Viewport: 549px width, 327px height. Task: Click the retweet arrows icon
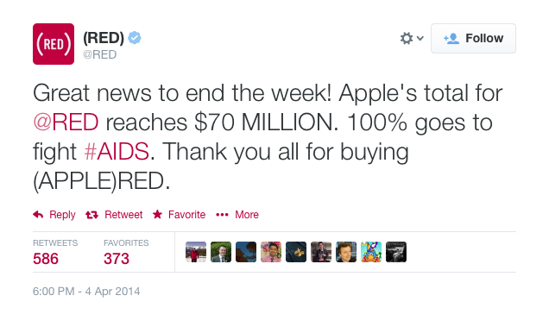tap(91, 215)
